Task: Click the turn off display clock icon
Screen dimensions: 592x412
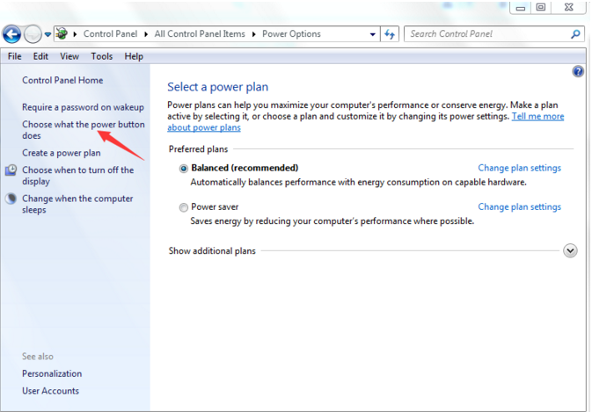Action: [x=11, y=170]
